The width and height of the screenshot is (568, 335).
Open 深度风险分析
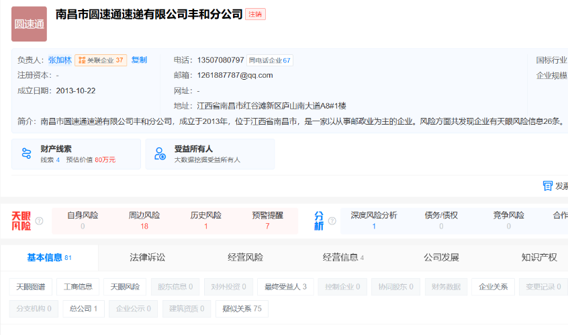(374, 221)
